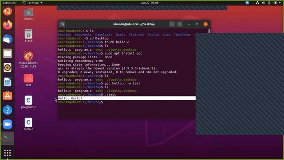Screen dimensions: 284x160
Task: Open terminal search magnifier button
Action: [x=172, y=24]
